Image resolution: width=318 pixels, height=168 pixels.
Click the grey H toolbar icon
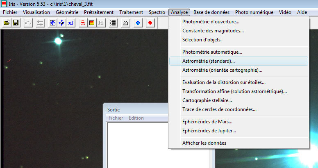coord(101,23)
